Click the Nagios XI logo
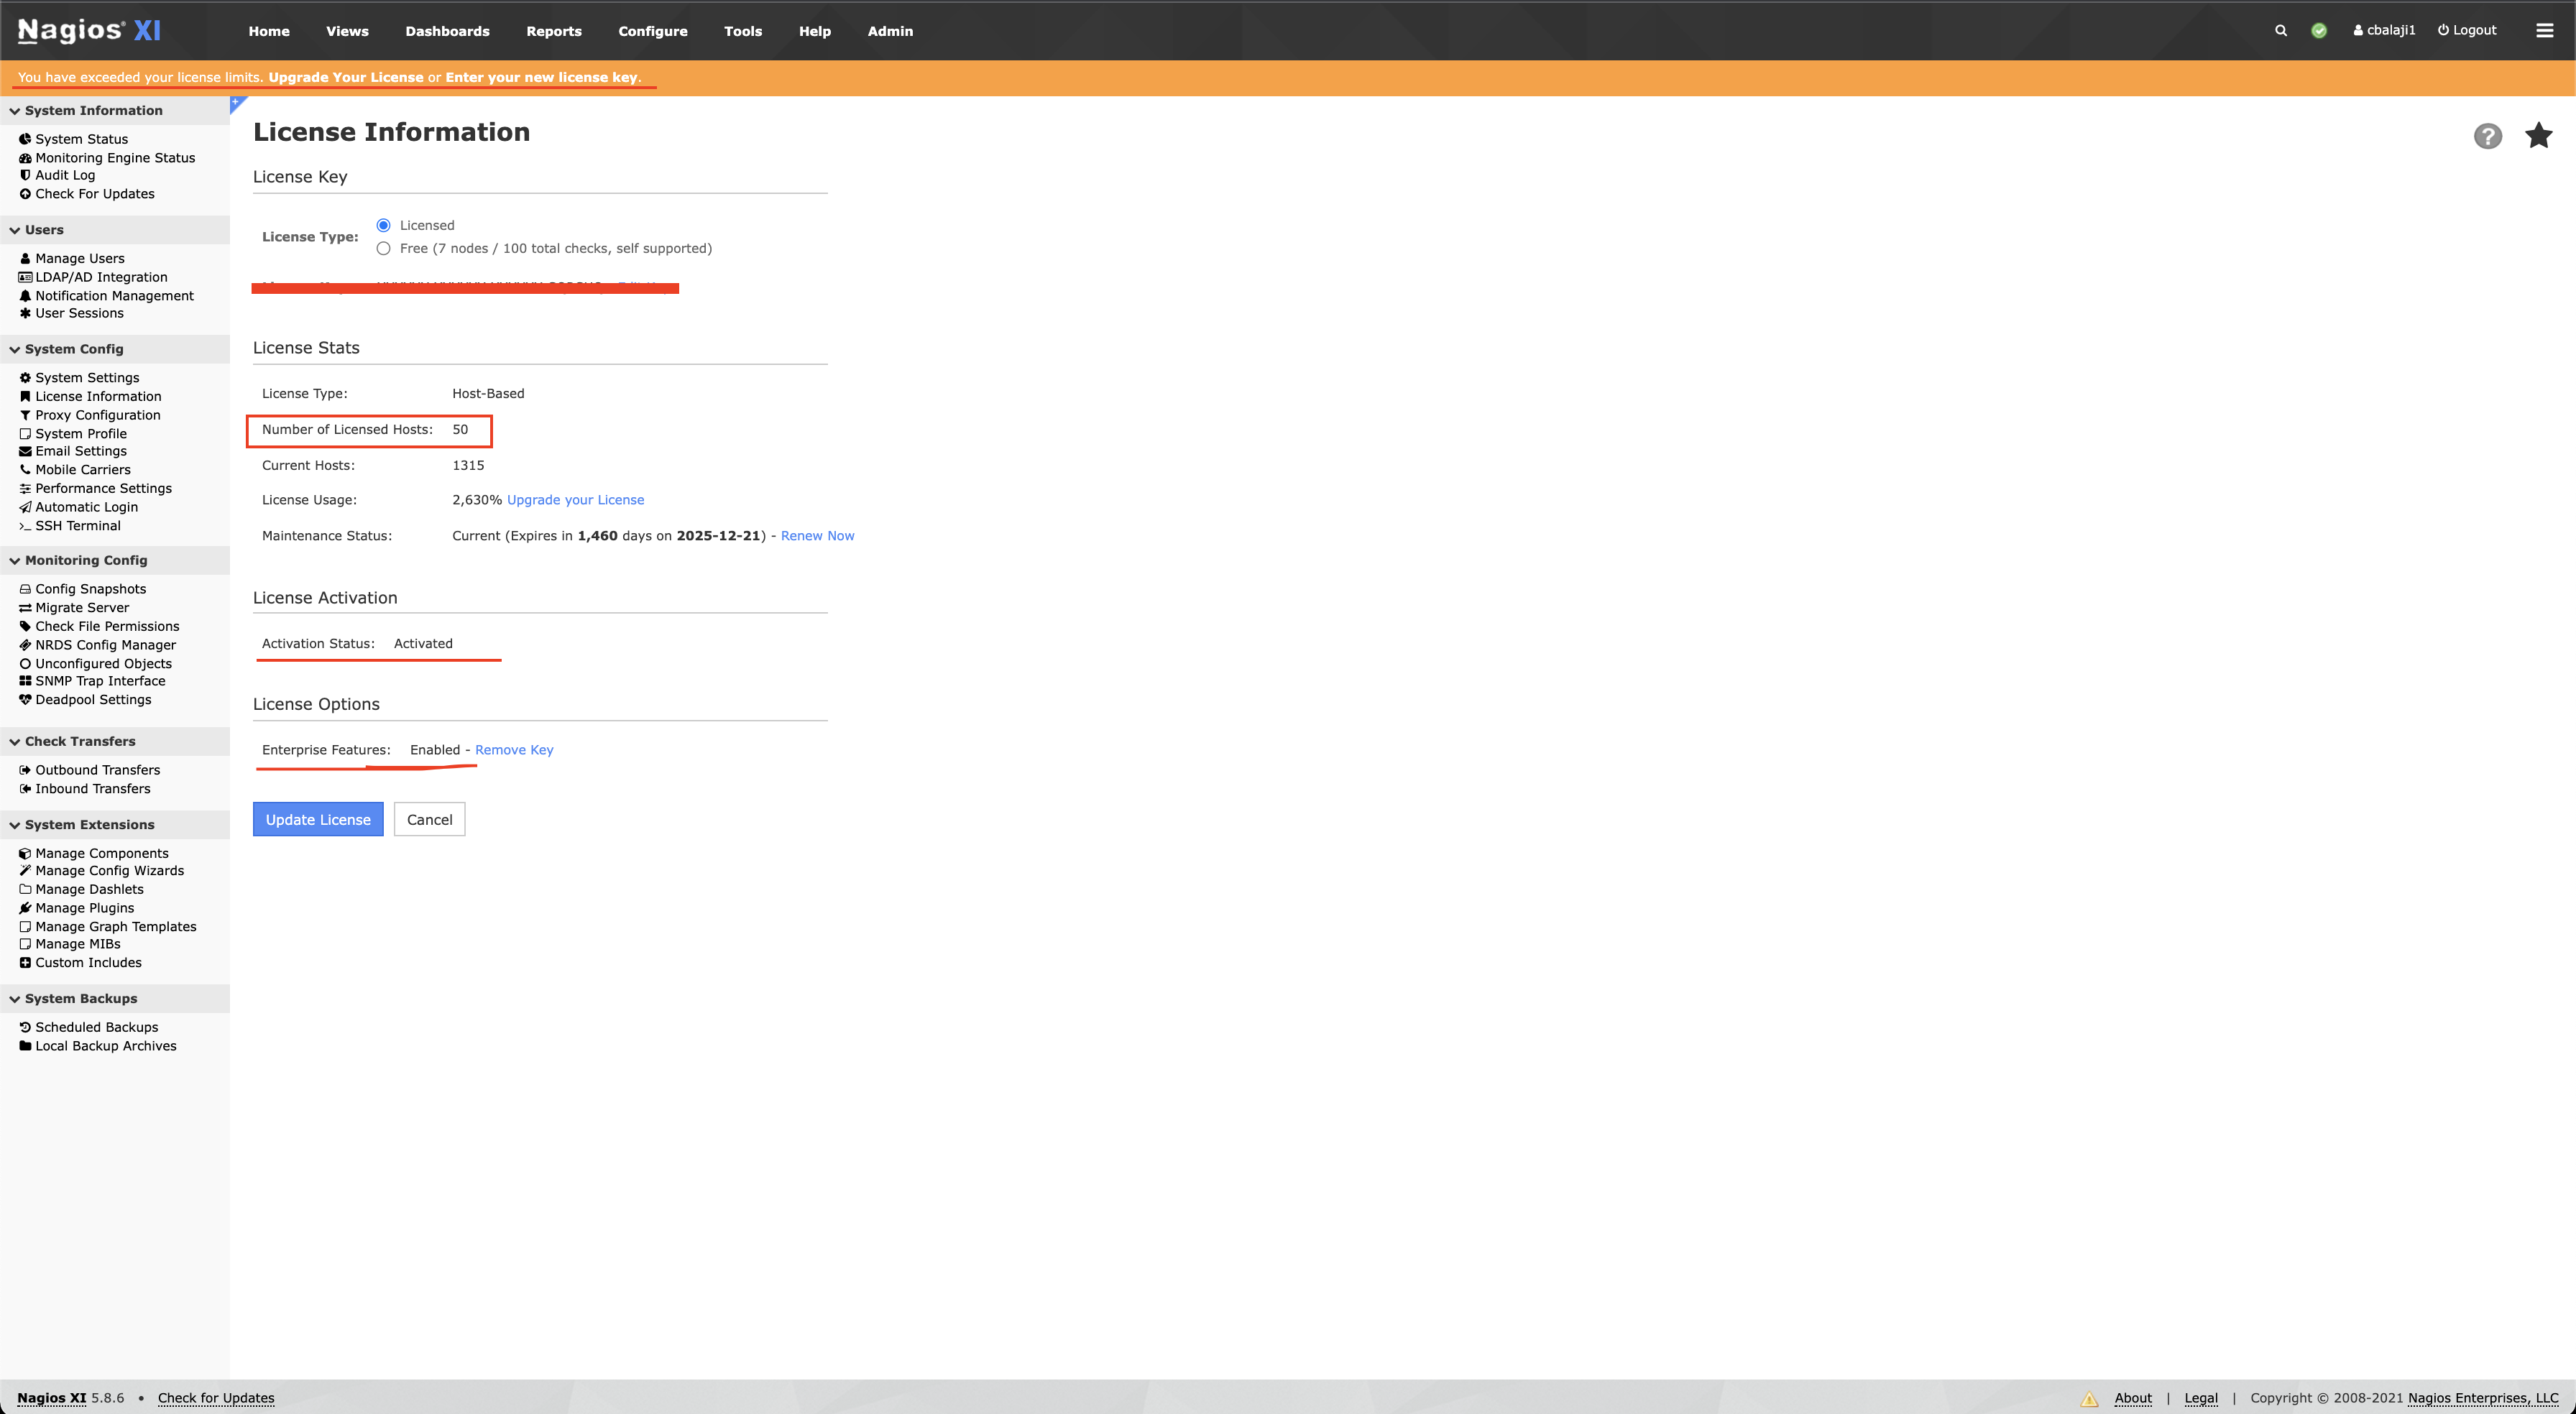This screenshot has width=2576, height=1414. (89, 30)
